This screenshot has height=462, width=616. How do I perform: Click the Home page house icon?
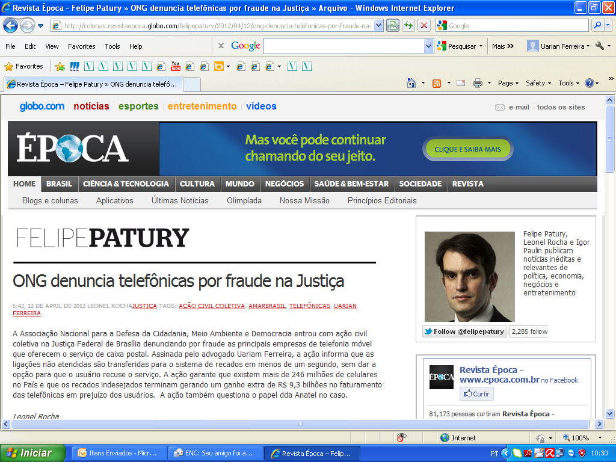(411, 83)
